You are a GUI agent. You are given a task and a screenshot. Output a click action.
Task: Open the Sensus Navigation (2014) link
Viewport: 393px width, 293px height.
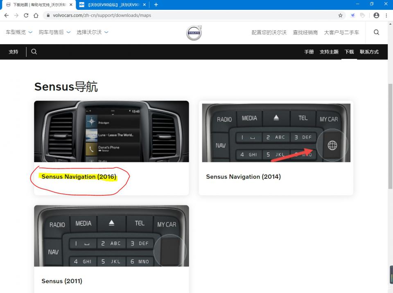(x=243, y=177)
